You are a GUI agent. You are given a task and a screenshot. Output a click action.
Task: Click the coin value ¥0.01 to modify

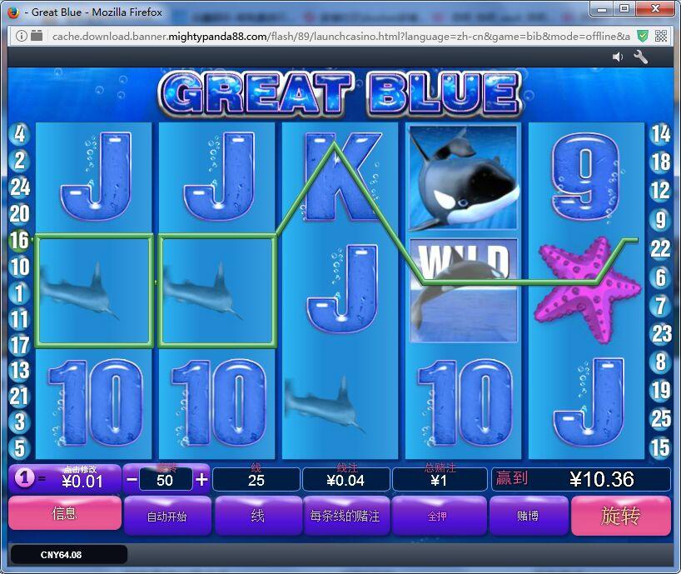pos(82,481)
